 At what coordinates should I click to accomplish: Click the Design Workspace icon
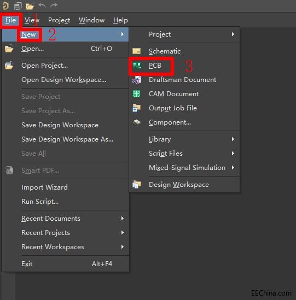click(137, 185)
